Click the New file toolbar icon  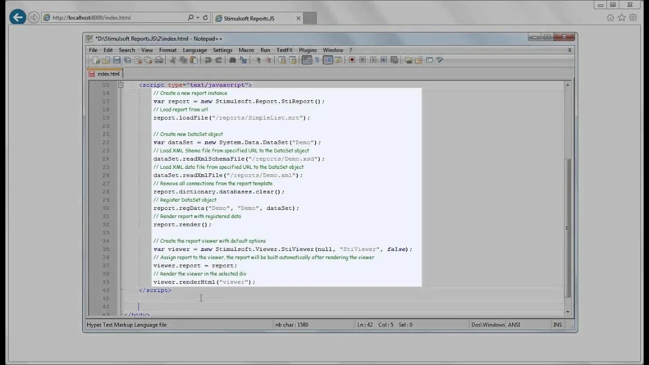[96, 60]
